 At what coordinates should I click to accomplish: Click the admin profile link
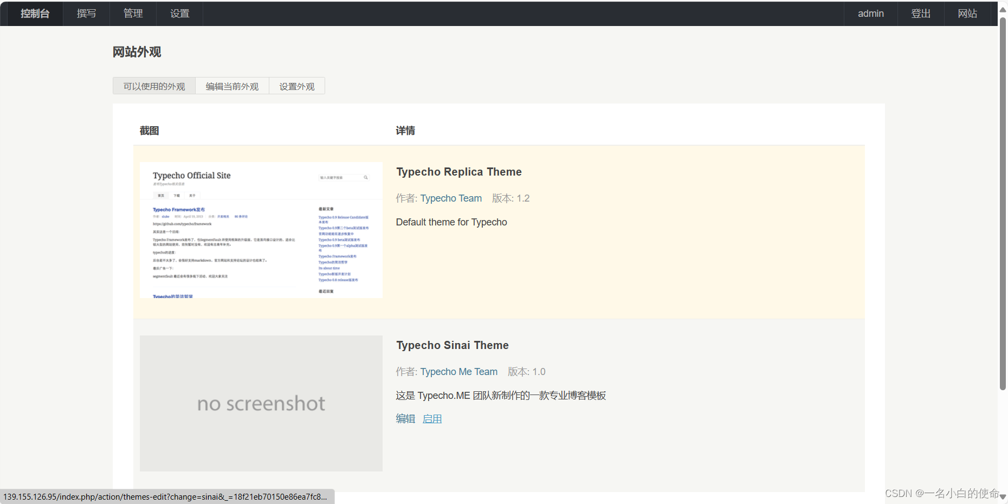[x=871, y=14]
